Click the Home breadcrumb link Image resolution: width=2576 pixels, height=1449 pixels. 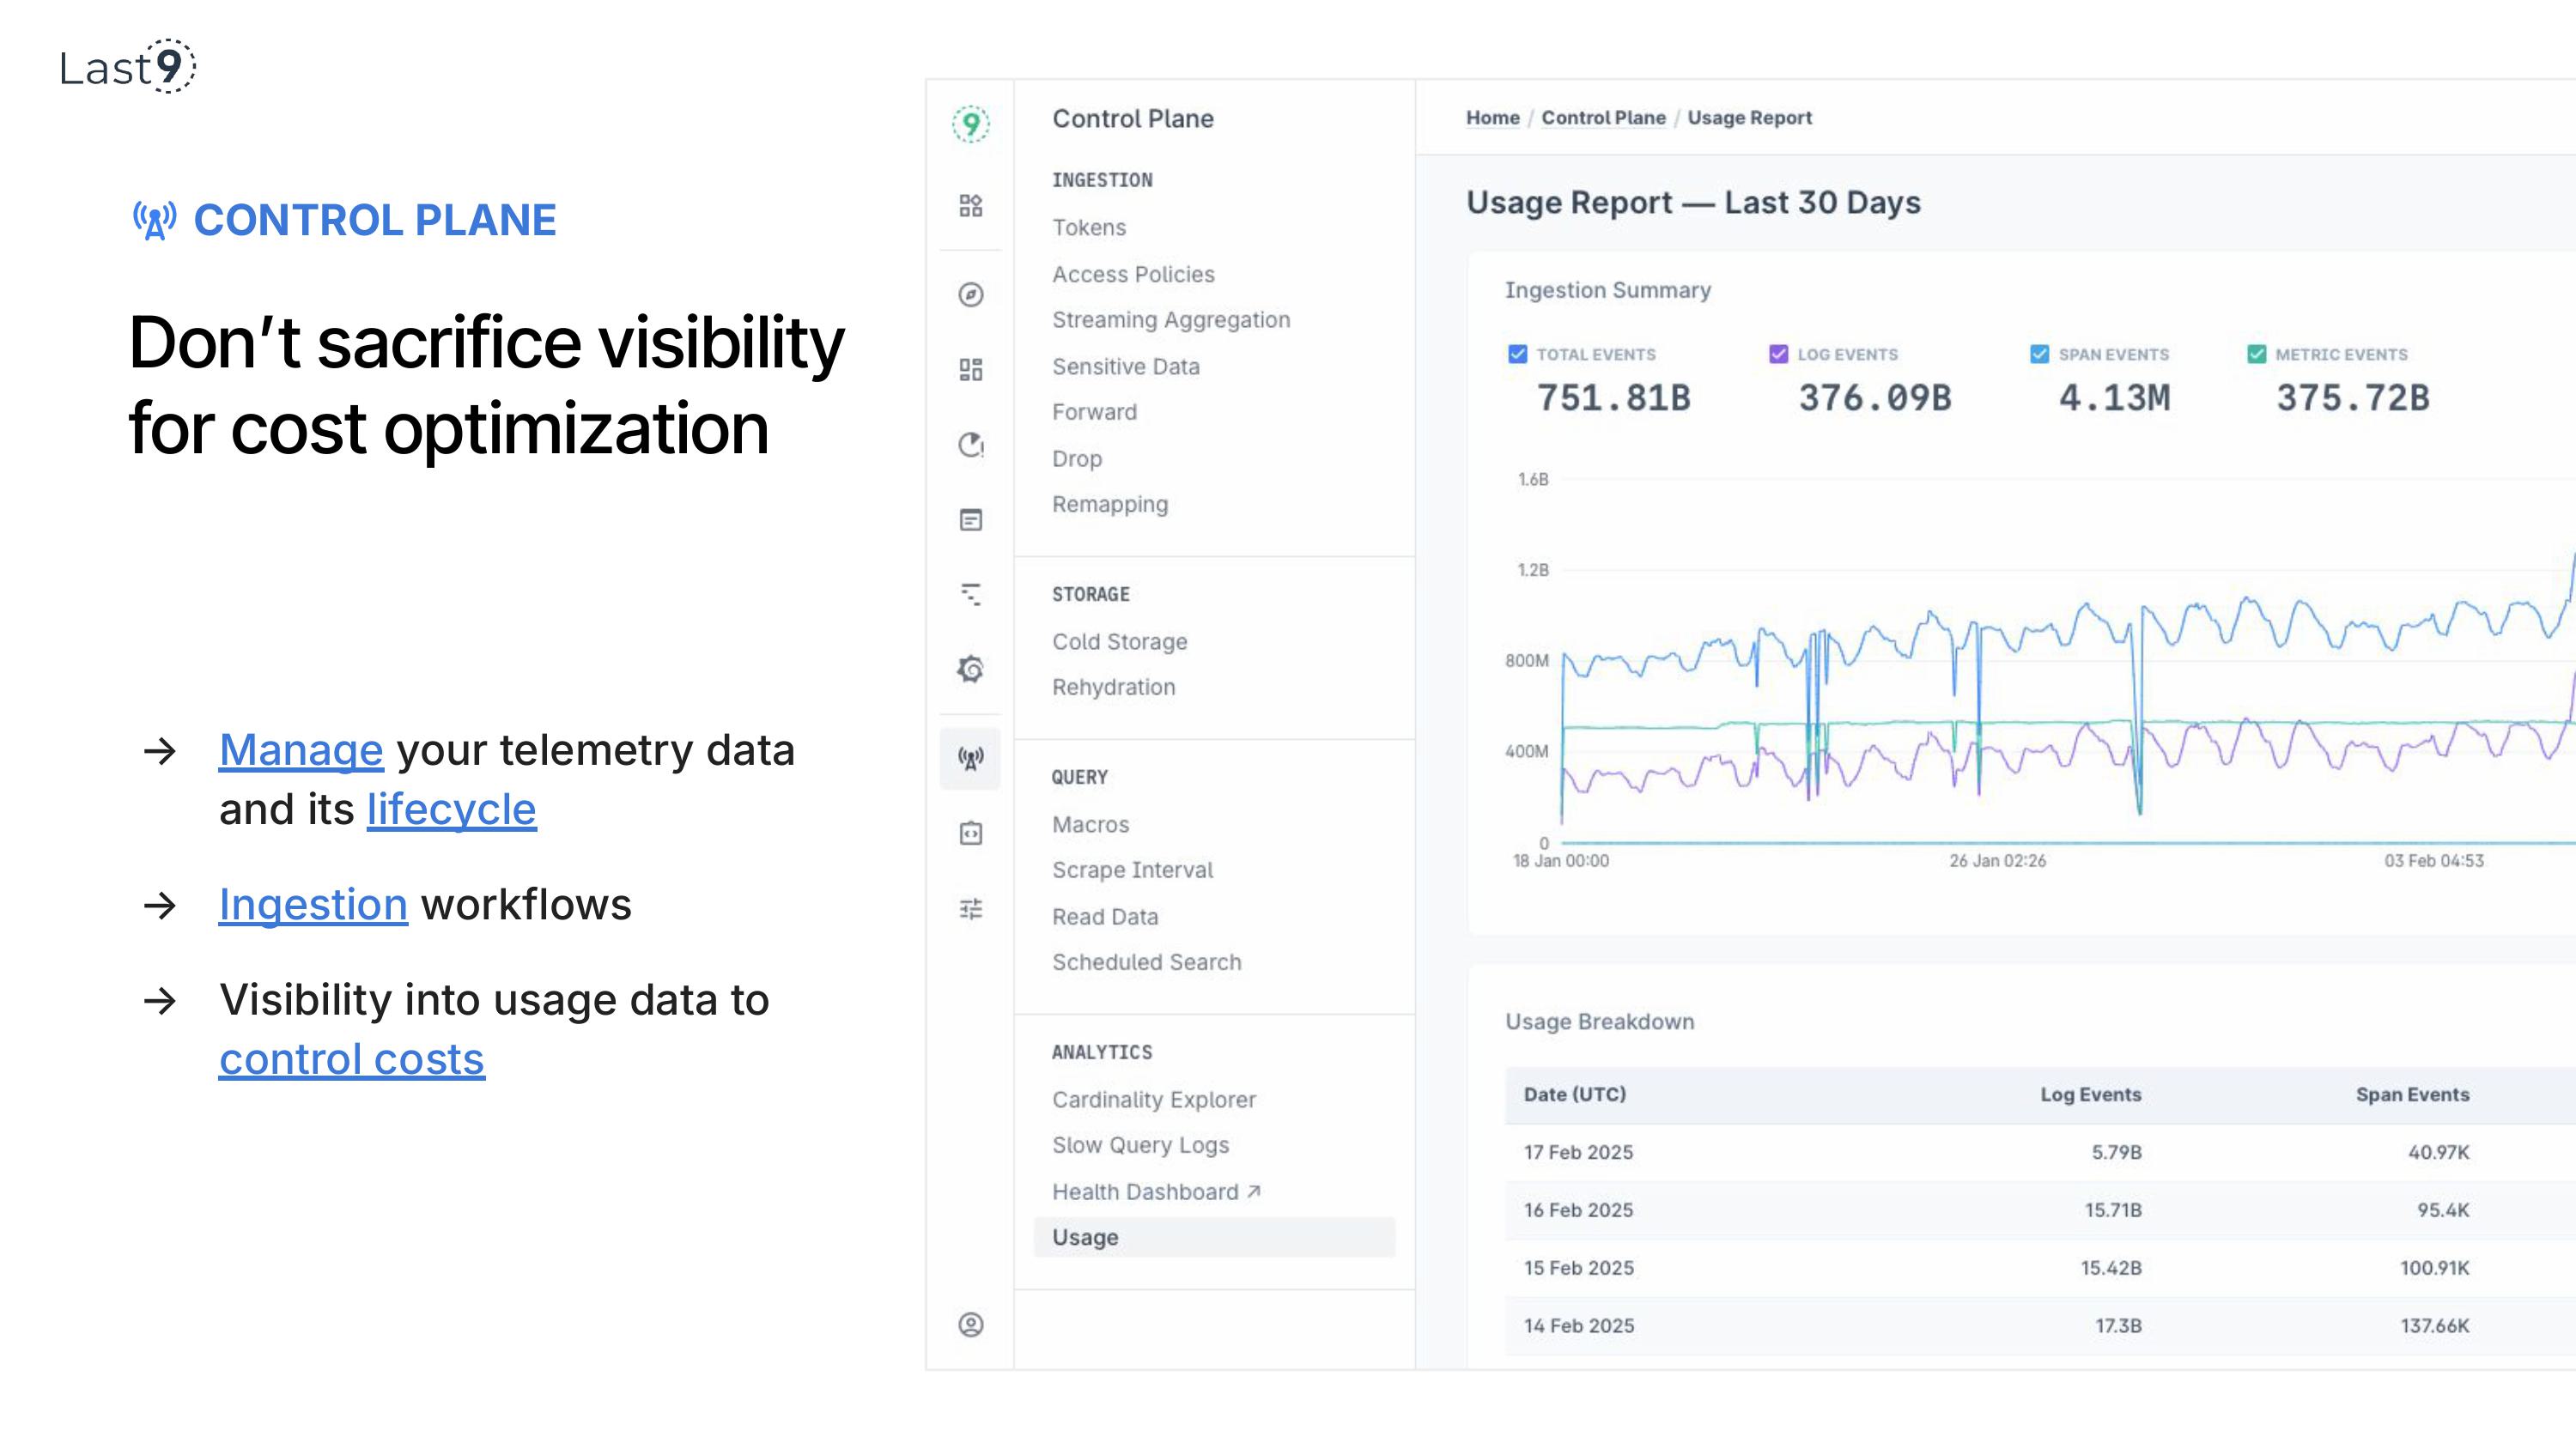1492,118
